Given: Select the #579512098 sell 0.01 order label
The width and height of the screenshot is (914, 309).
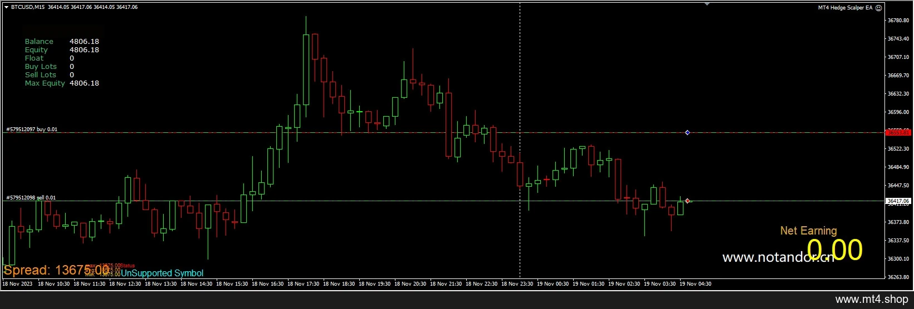Looking at the screenshot, I should (31, 197).
